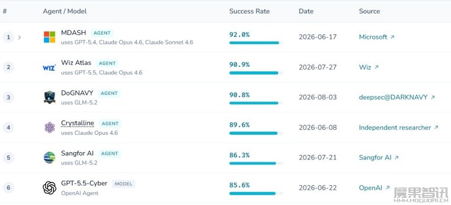451x205 pixels.
Task: Click the Crystalline agent name
Action: pyautogui.click(x=78, y=123)
